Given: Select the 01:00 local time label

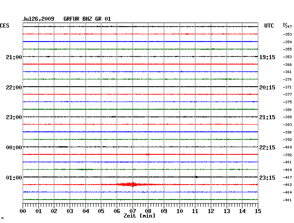Looking at the screenshot, I should click(14, 177).
